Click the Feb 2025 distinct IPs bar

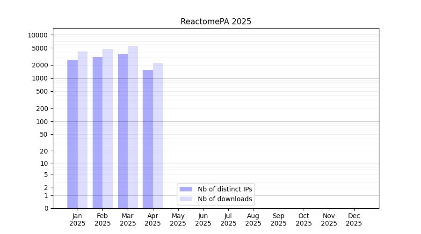click(x=97, y=132)
